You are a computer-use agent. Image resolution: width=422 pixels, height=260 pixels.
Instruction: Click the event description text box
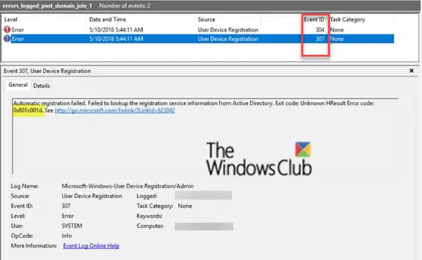(x=205, y=136)
